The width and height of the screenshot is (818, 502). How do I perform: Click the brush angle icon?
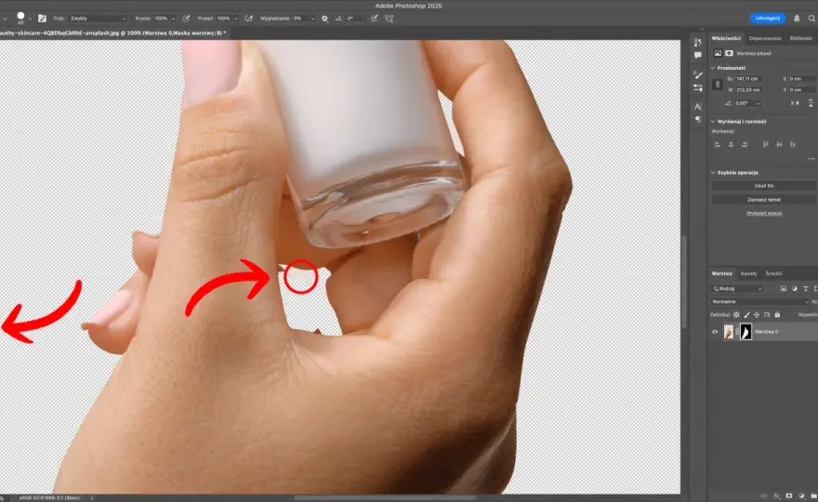click(338, 19)
